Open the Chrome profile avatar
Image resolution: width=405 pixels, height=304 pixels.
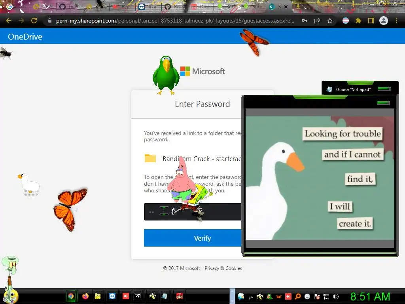[x=384, y=21]
